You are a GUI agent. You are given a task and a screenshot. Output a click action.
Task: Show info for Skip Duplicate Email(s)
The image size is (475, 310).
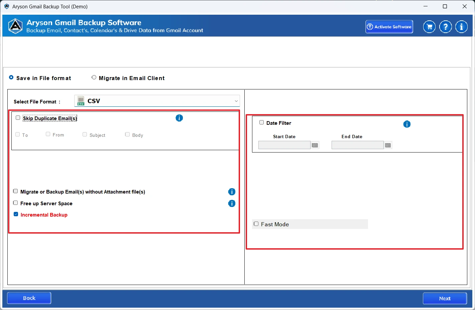pyautogui.click(x=179, y=118)
